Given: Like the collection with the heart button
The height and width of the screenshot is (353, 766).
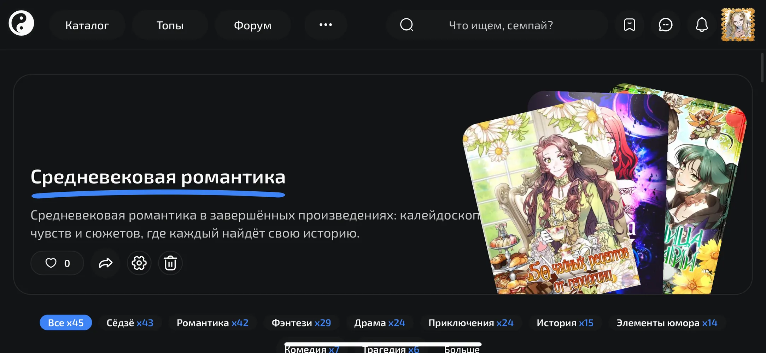Looking at the screenshot, I should [57, 263].
